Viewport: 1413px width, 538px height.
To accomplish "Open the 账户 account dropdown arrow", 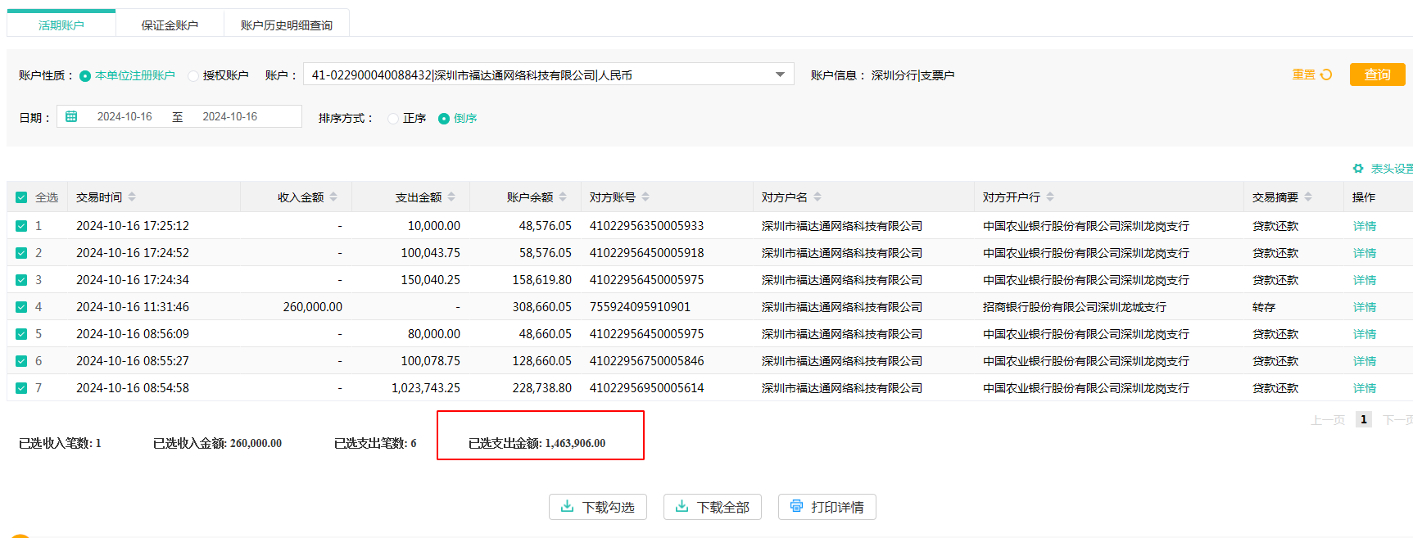I will coord(780,75).
